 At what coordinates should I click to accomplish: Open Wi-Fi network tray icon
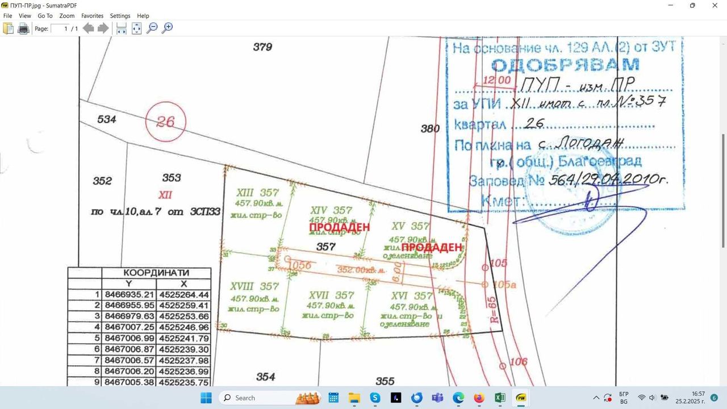[x=642, y=398]
